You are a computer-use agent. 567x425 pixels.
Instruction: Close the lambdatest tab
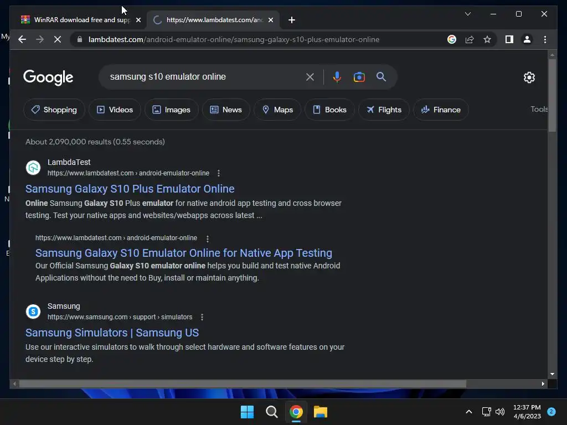[x=270, y=20]
